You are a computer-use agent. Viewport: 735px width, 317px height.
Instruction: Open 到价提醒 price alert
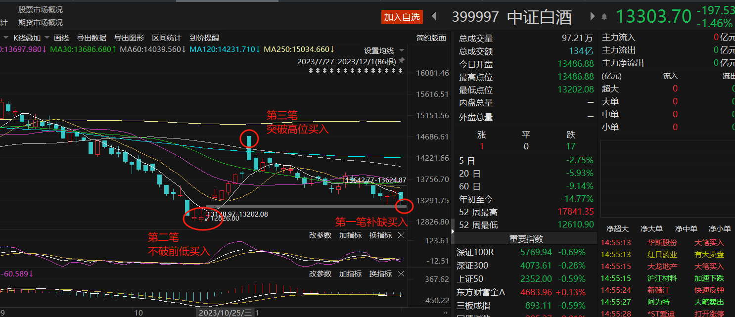204,38
